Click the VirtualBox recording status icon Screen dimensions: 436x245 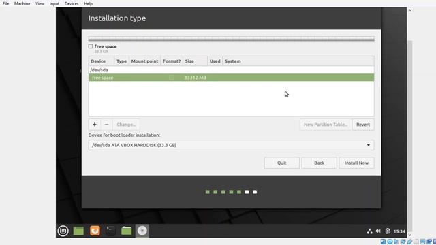coord(429,242)
